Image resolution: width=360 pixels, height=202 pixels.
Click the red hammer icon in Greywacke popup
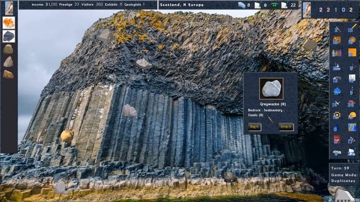(x=271, y=120)
